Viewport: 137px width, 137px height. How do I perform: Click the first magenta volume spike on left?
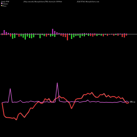point(10,89)
